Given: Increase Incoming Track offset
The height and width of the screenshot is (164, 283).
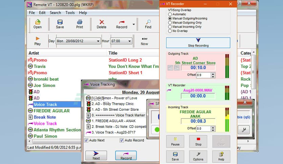Looking at the screenshot, I should click(x=213, y=127).
